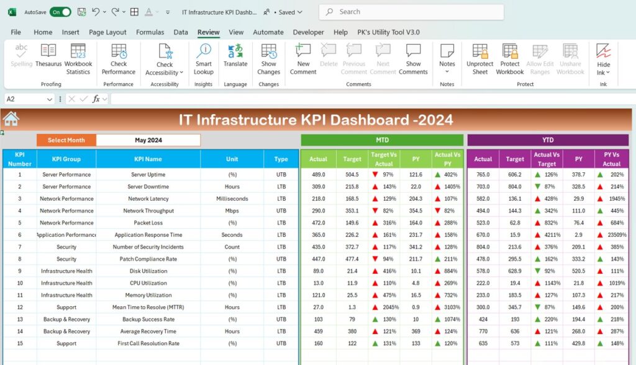The height and width of the screenshot is (365, 636).
Task: Open Smart Lookup
Action: pos(203,59)
